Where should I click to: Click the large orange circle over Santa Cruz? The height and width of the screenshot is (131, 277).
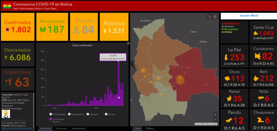click(180, 80)
